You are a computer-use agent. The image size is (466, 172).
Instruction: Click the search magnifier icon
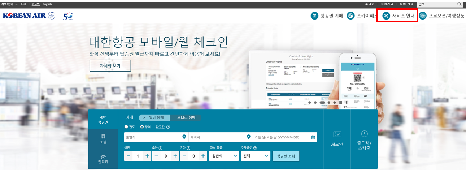pos(460,4)
